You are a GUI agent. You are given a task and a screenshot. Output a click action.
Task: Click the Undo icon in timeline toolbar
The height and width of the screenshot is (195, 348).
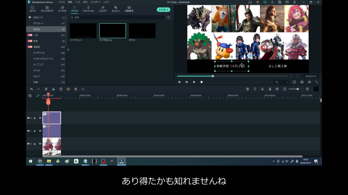point(31,89)
